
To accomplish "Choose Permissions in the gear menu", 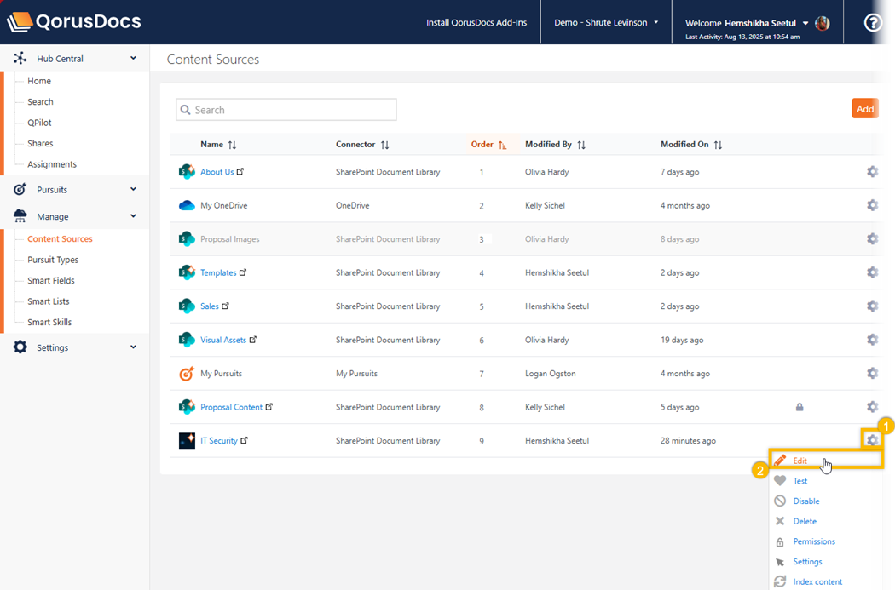I will coord(813,541).
